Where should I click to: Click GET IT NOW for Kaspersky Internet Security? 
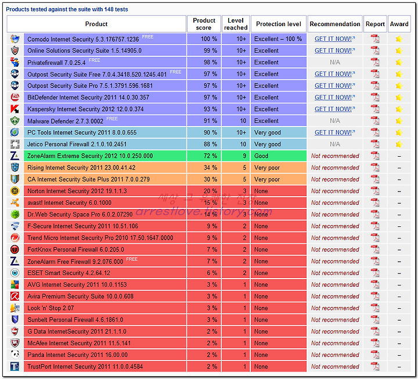[335, 109]
